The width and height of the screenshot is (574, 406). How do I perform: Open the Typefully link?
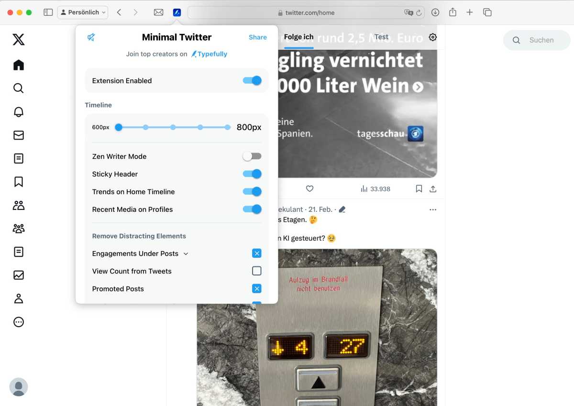pos(210,54)
